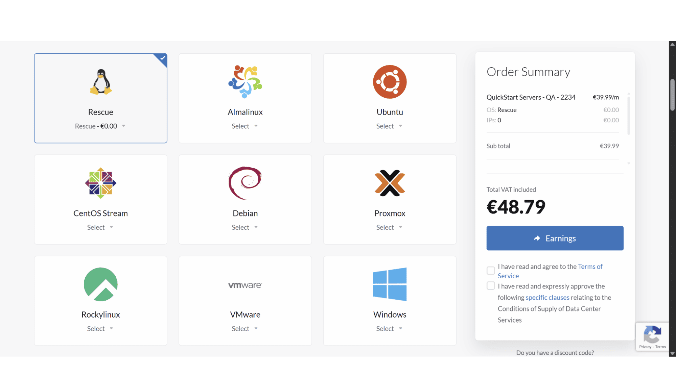Click the Almalinux card title
The width and height of the screenshot is (676, 380).
[245, 112]
